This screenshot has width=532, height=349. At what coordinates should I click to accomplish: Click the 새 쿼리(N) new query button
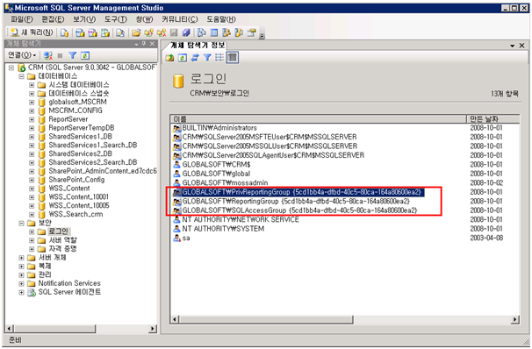pyautogui.click(x=32, y=32)
